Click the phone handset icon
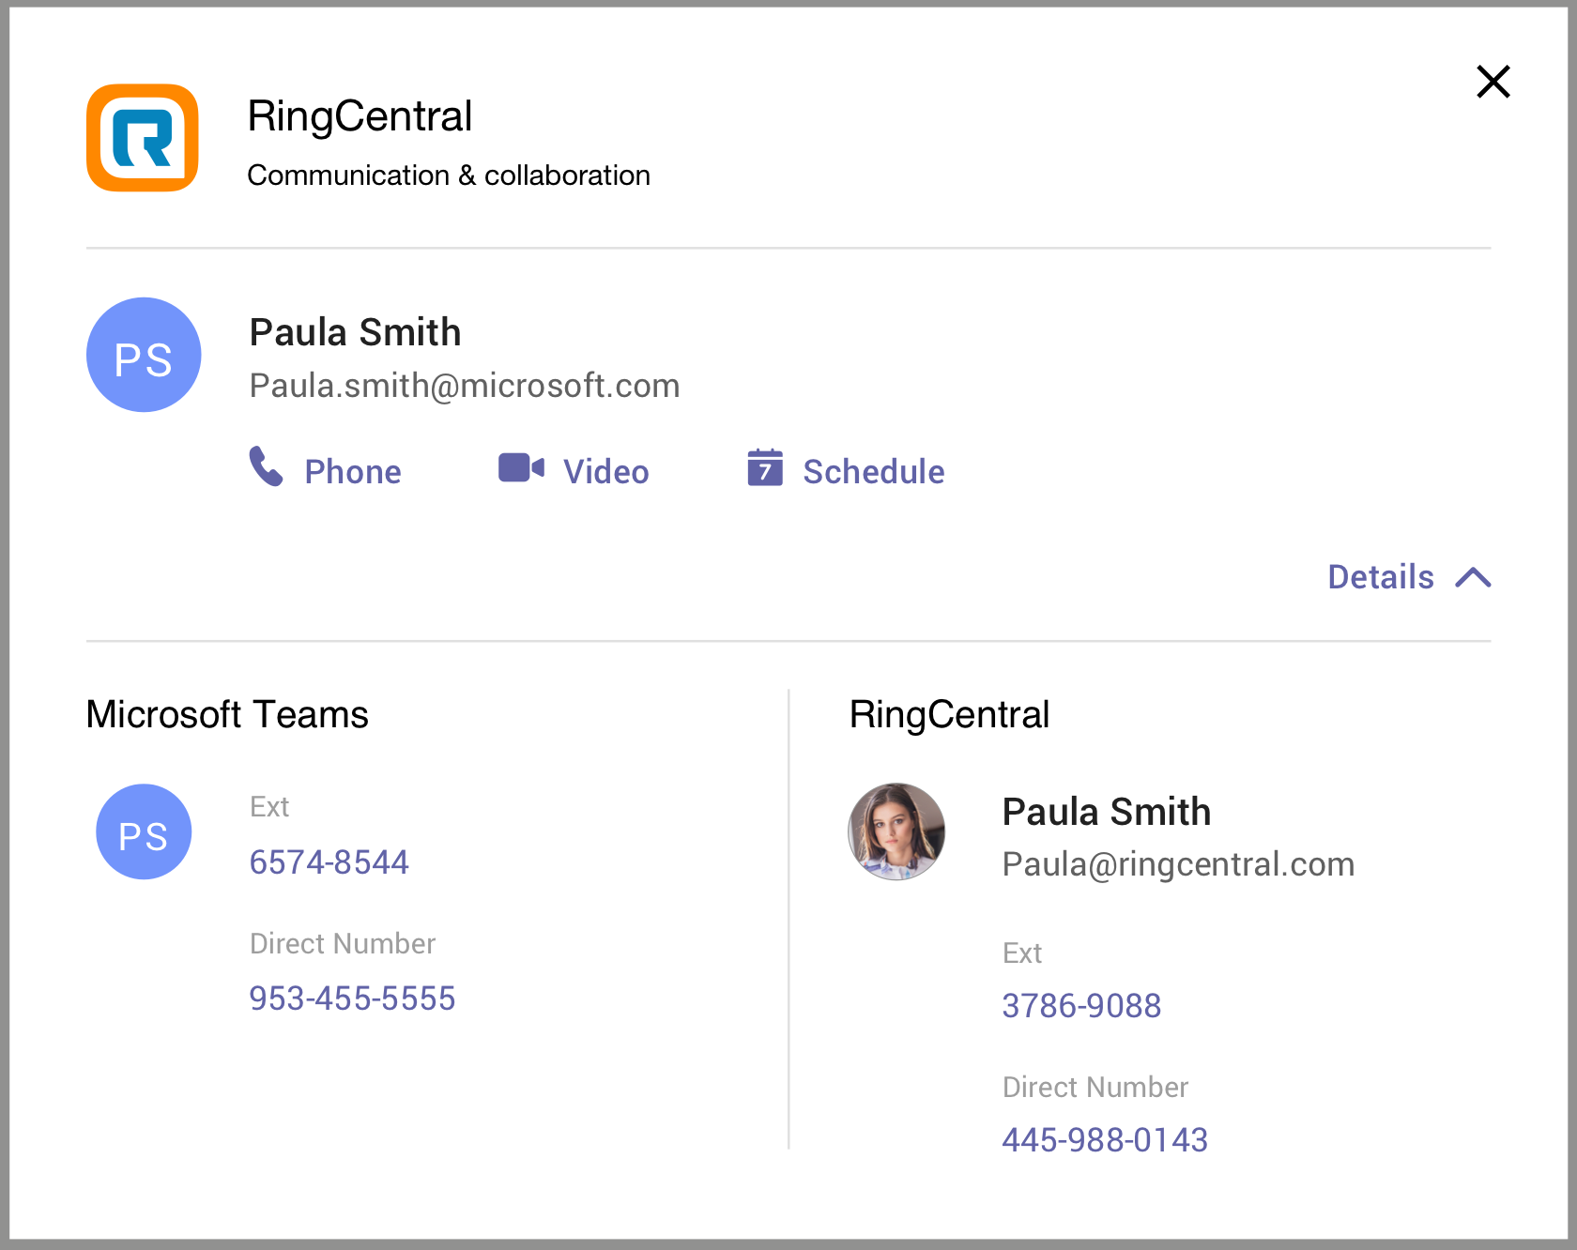 point(266,466)
